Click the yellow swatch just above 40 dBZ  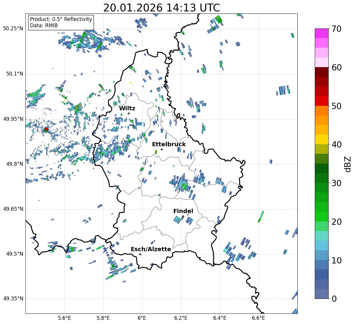pos(321,139)
